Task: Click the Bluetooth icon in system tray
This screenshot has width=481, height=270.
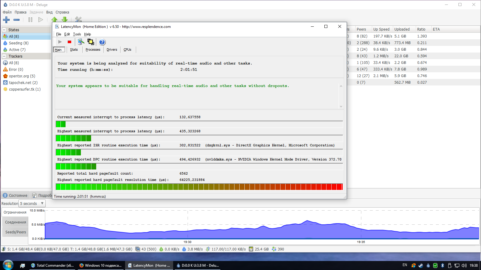Action: tap(443, 265)
